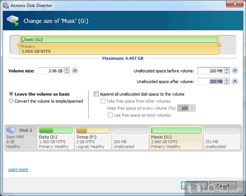The height and width of the screenshot is (196, 246).
Task: Click the right resize handle of Music volume
Action: 219,45
